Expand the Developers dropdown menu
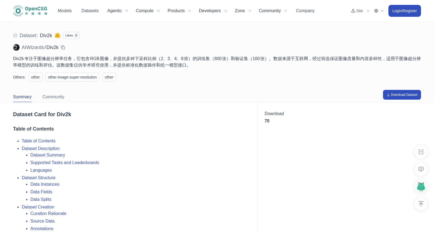This screenshot has width=434, height=232. pyautogui.click(x=213, y=11)
